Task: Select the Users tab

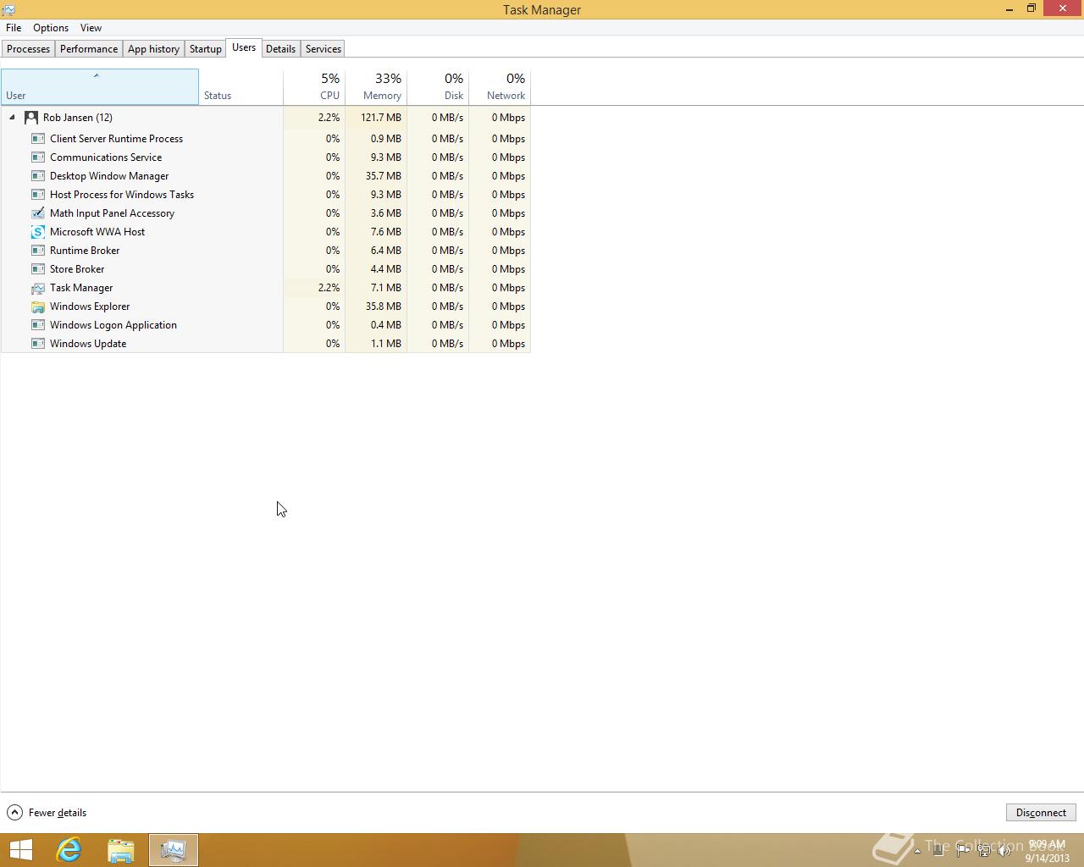Action: 244,47
